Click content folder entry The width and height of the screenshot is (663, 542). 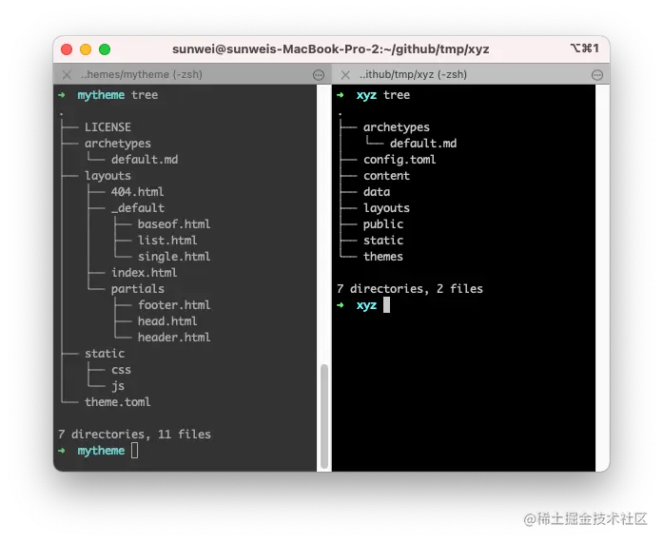coord(386,176)
